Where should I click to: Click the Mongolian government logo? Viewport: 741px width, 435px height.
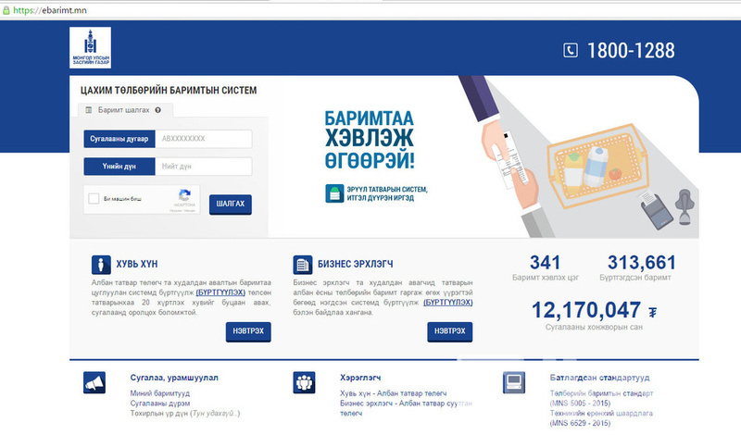coord(90,48)
